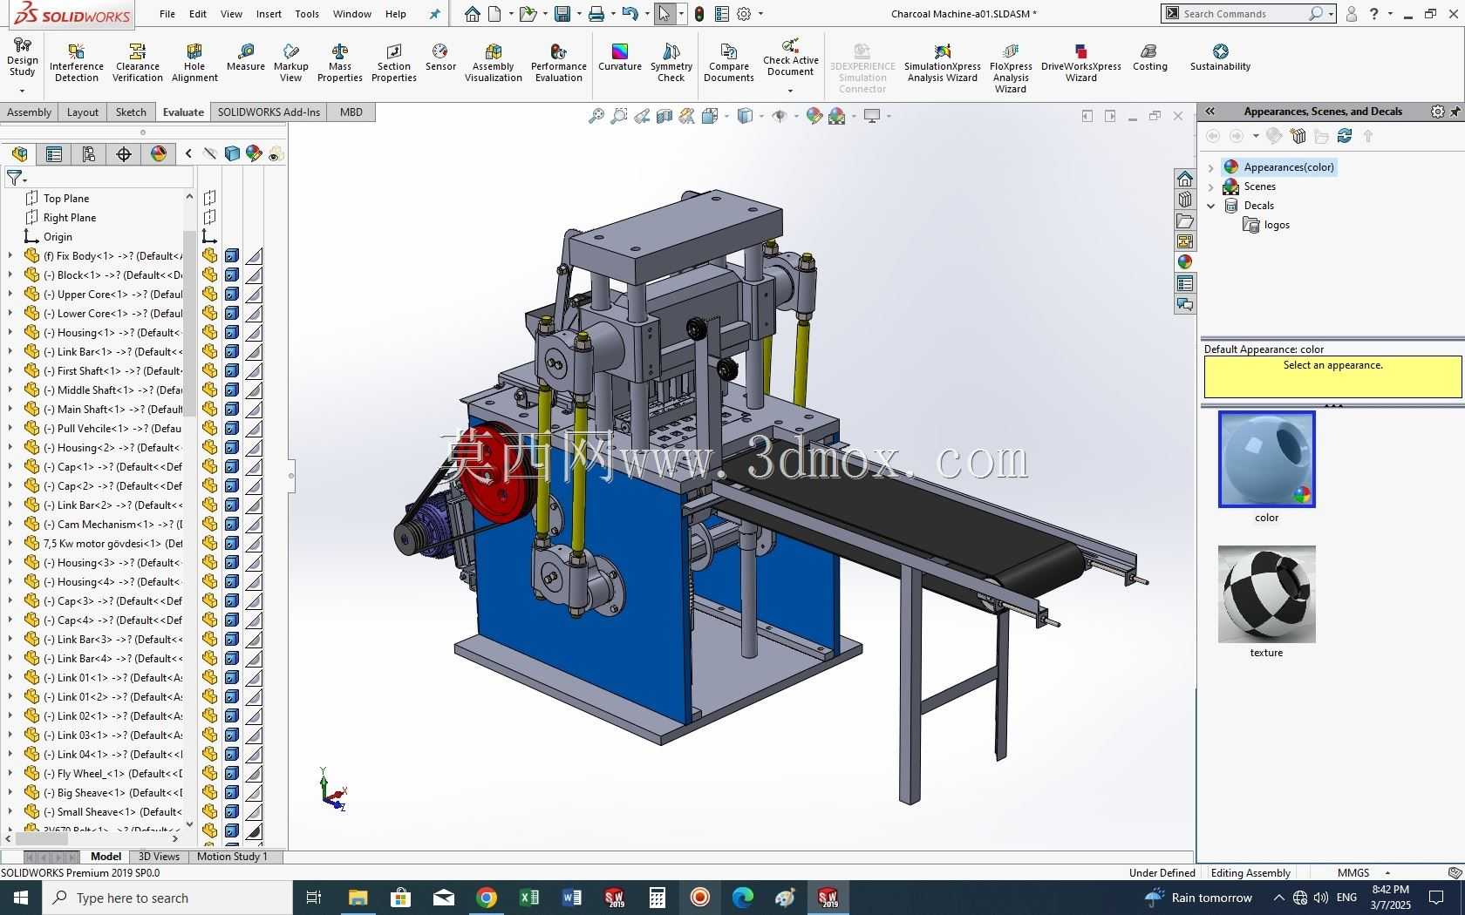Toggle display mode icon for Main Shaft<1>
This screenshot has height=915, width=1465.
tap(232, 410)
